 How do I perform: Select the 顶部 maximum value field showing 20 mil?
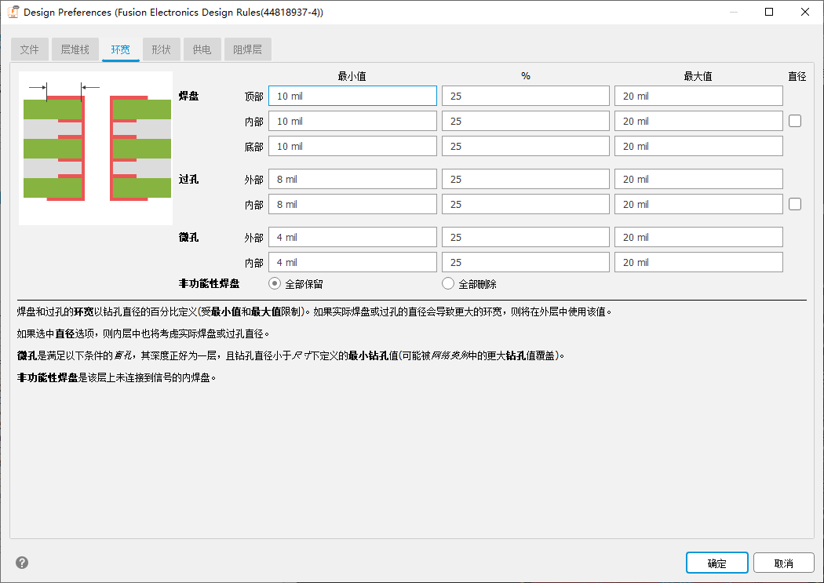[x=698, y=95]
